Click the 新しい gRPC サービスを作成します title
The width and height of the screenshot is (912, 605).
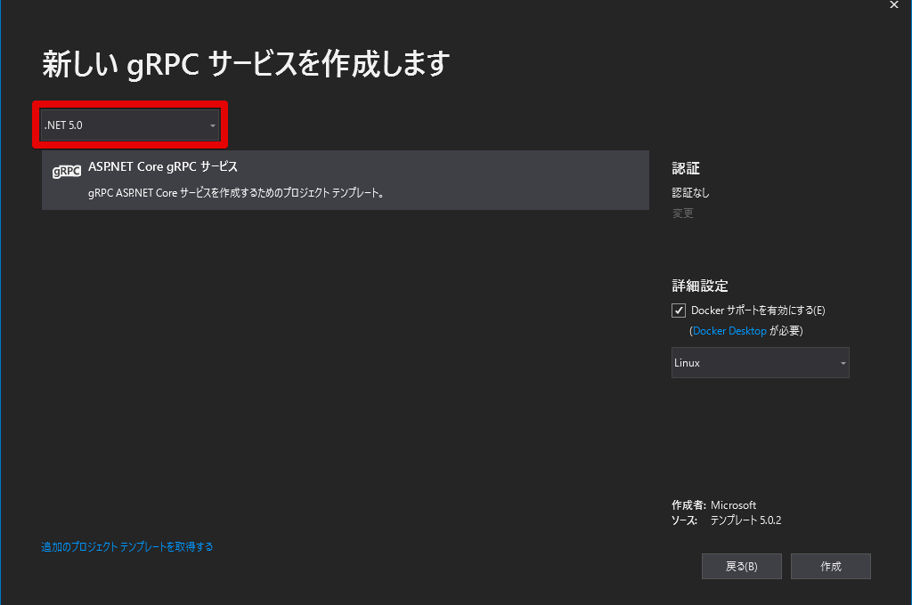[246, 63]
